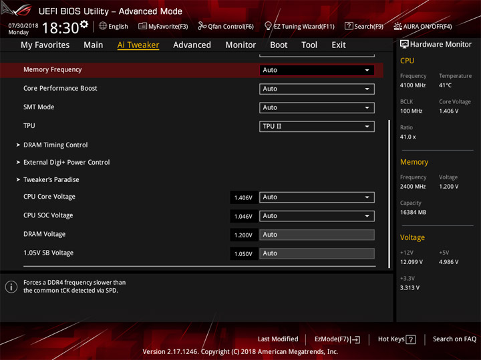Click +5V 4.986 V reading

448,262
